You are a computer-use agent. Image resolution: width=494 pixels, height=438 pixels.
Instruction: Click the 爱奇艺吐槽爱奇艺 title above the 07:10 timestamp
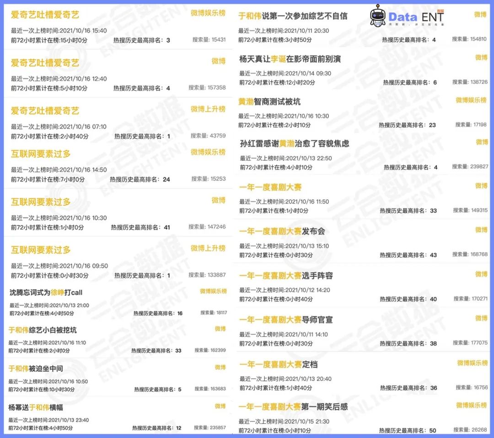tap(45, 111)
